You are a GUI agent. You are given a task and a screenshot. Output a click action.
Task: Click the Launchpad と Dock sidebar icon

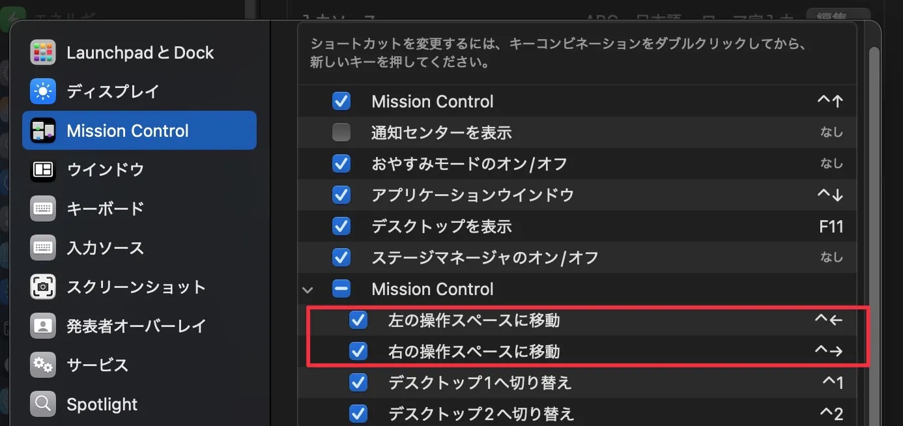pos(43,53)
